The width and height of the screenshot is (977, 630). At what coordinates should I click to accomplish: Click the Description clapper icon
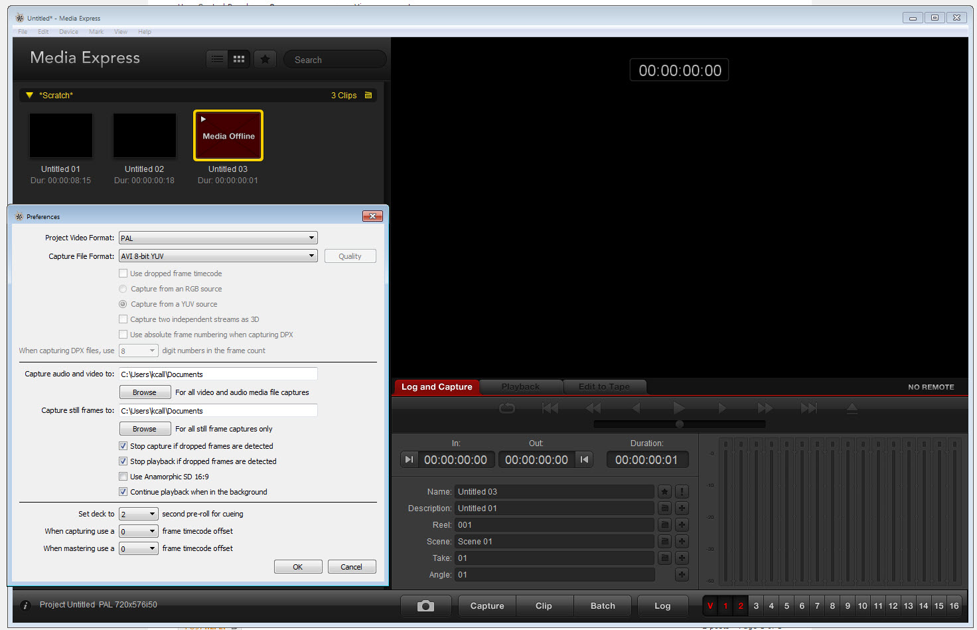[x=664, y=508]
